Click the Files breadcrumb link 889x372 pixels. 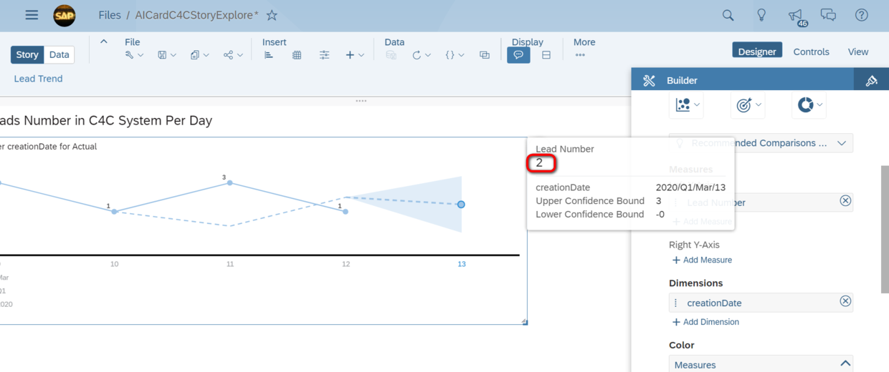pos(110,15)
